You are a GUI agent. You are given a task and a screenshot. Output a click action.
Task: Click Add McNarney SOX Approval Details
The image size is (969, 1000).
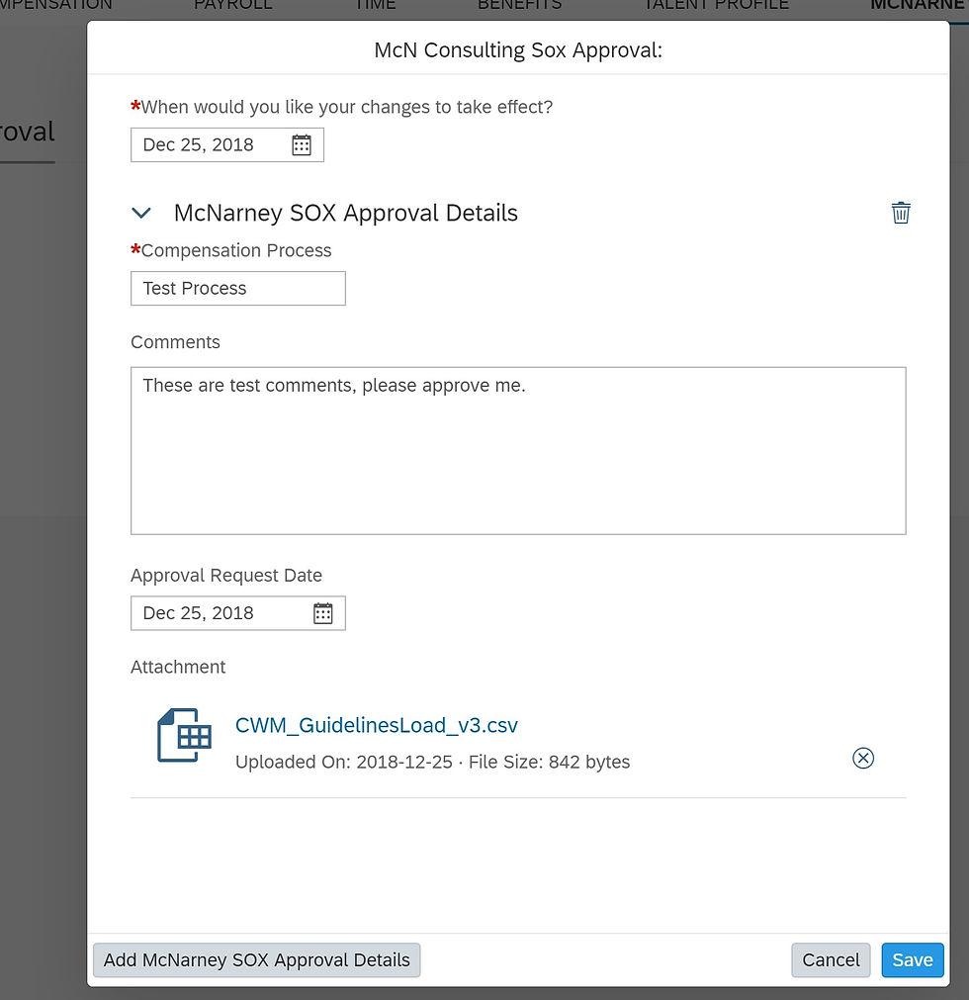[256, 959]
